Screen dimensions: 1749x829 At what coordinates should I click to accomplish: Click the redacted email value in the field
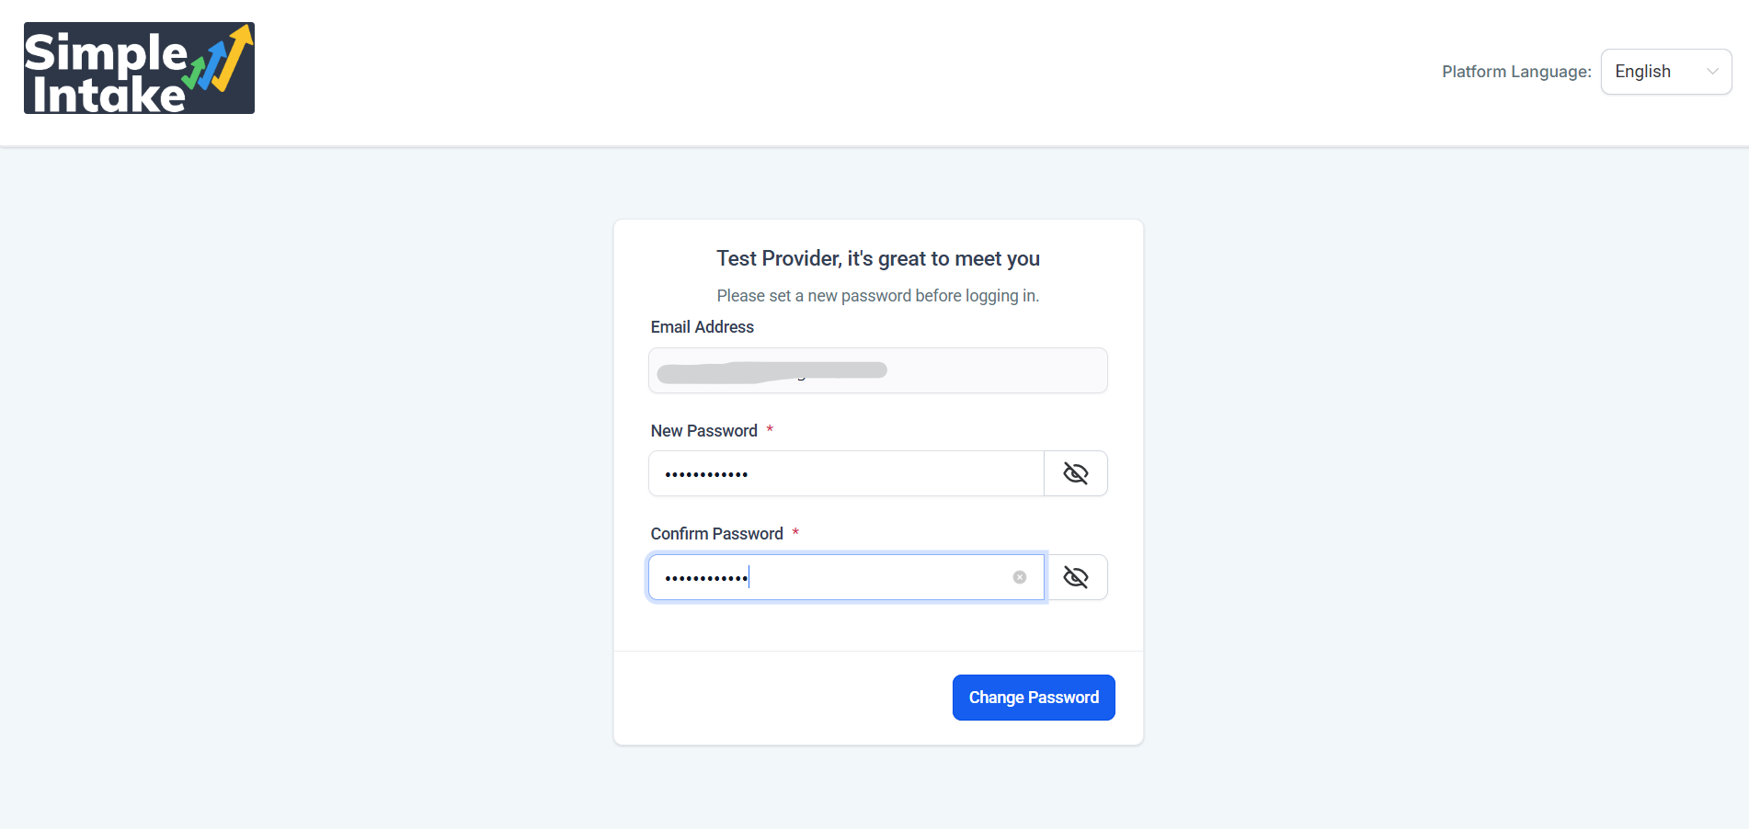pos(772,370)
